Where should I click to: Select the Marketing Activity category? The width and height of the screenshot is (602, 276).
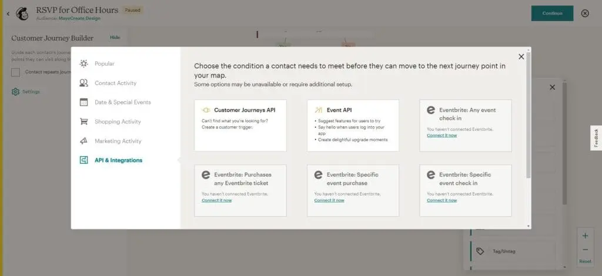(118, 141)
